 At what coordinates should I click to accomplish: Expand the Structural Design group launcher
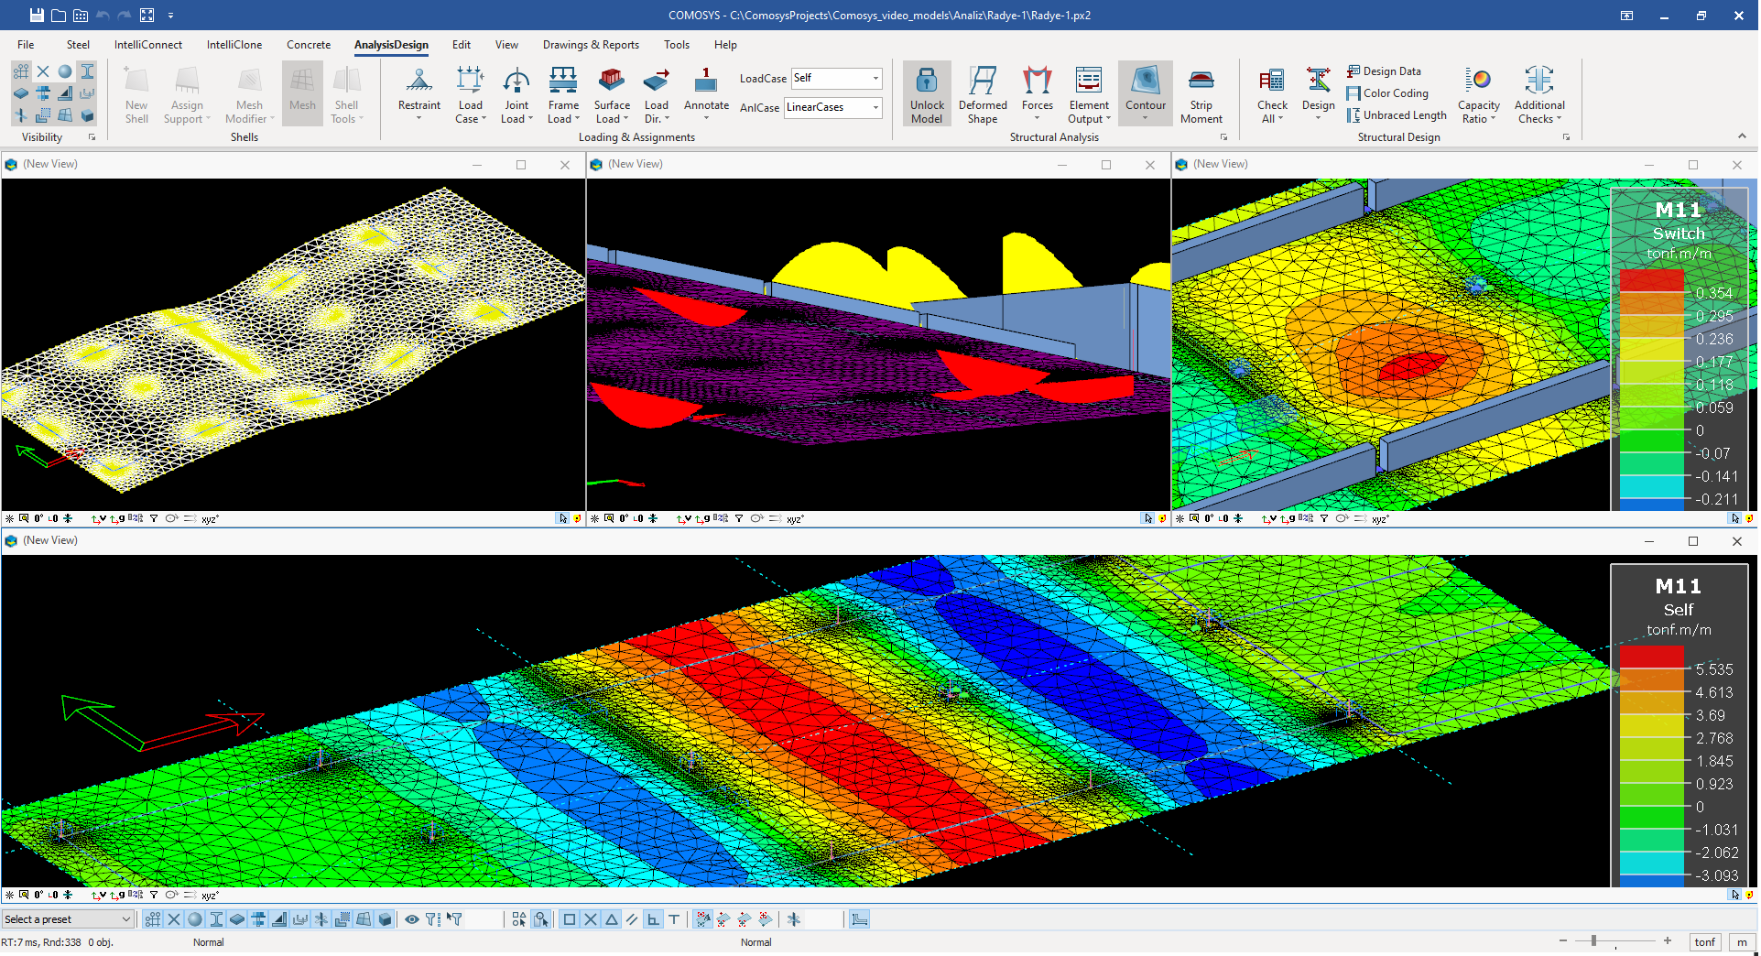[1566, 137]
